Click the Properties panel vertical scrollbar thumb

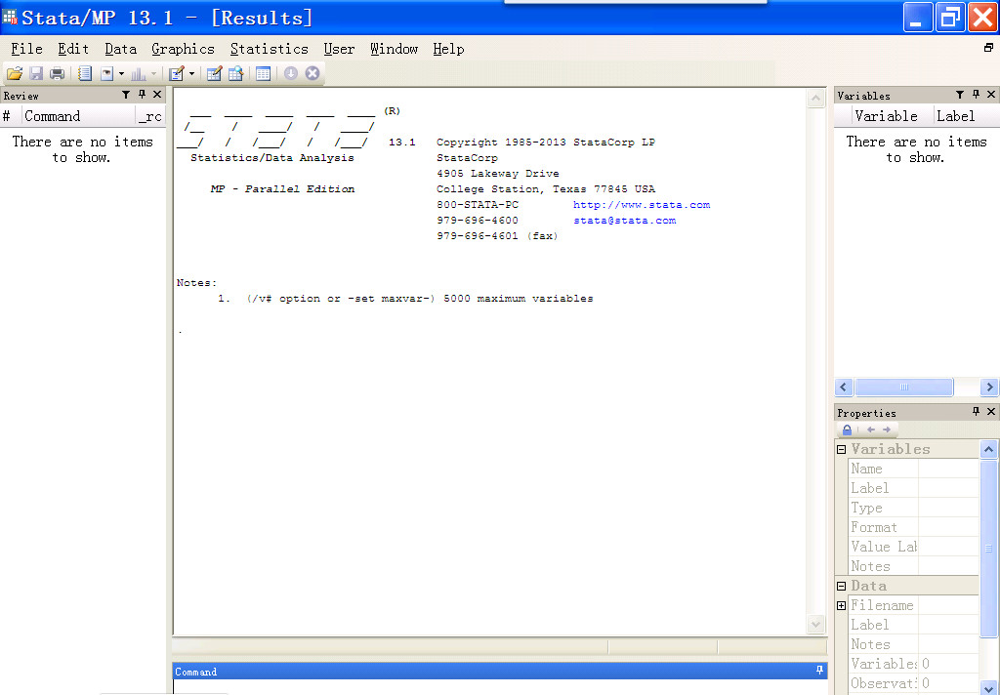988,549
